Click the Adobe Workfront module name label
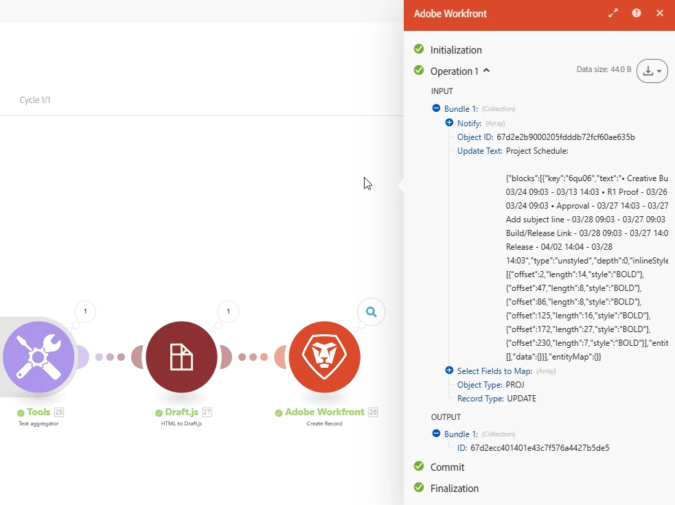This screenshot has height=505, width=675. point(325,412)
